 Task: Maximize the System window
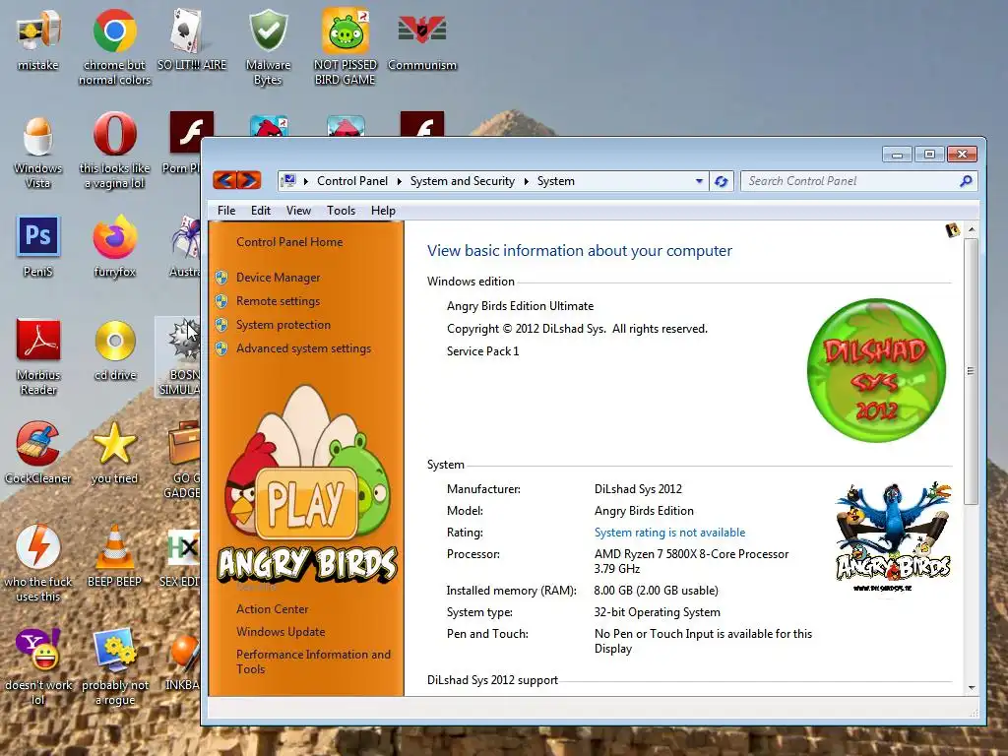(929, 155)
